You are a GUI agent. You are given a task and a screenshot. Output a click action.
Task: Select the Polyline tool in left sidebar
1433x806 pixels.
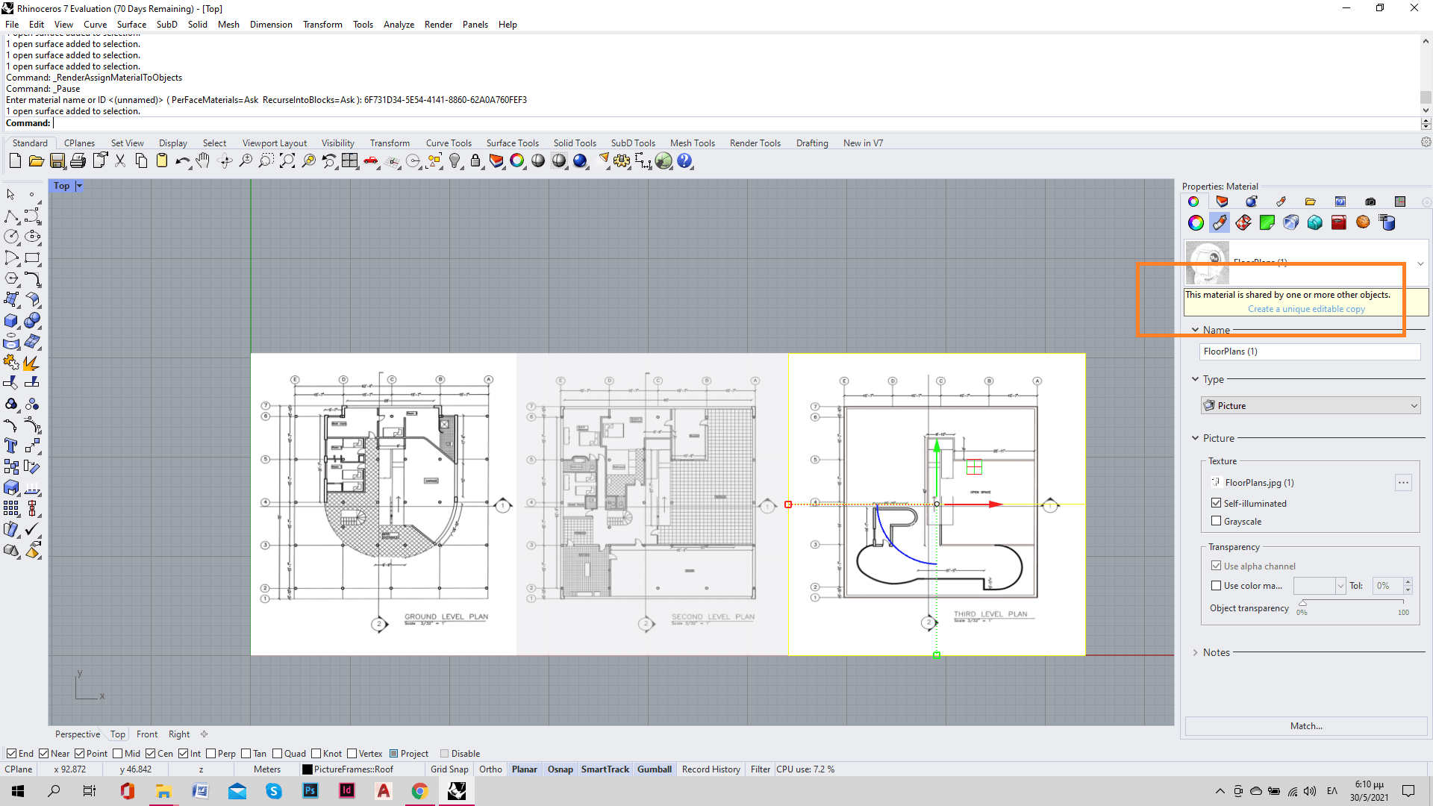pos(11,216)
